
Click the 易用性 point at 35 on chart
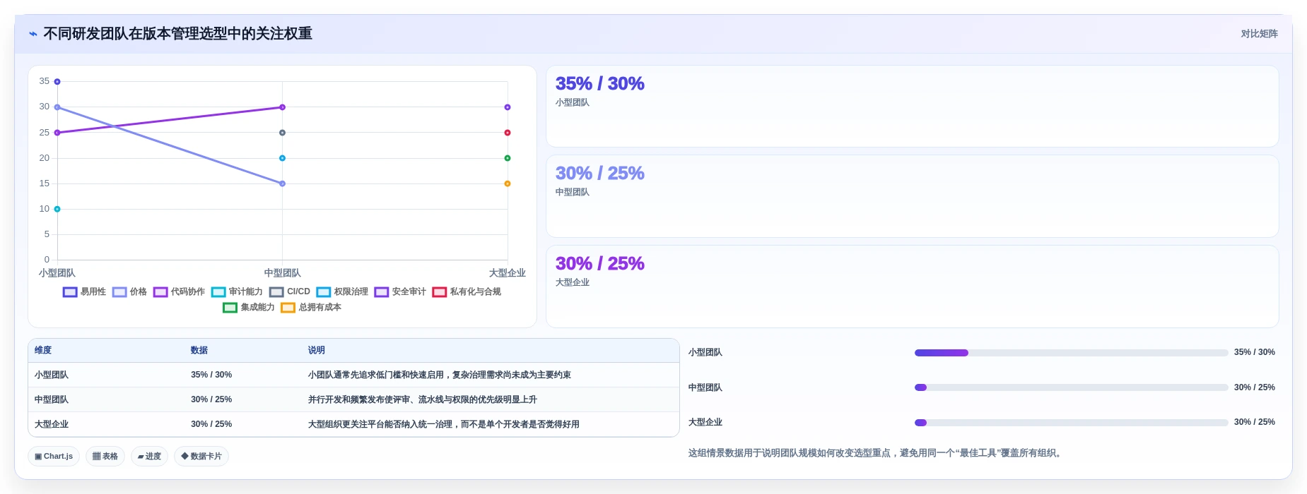[57, 82]
